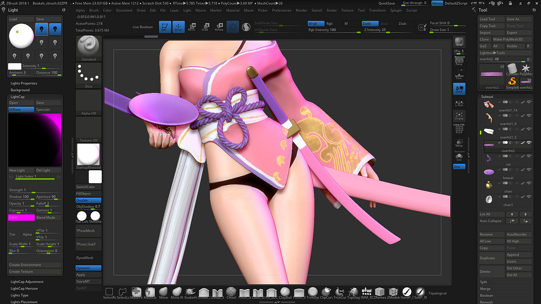541x304 pixels.
Task: Toggle the first light bulb on
Action: click(41, 30)
